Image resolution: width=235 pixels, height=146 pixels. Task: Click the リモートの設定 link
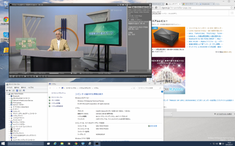tap(55, 100)
